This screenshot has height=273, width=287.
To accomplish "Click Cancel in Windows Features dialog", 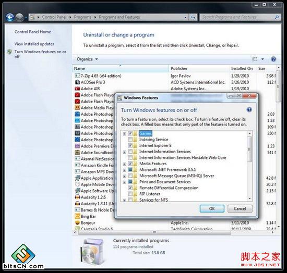I will [x=240, y=208].
